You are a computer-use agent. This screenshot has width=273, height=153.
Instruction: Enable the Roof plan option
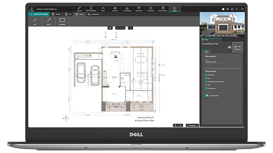(x=206, y=85)
